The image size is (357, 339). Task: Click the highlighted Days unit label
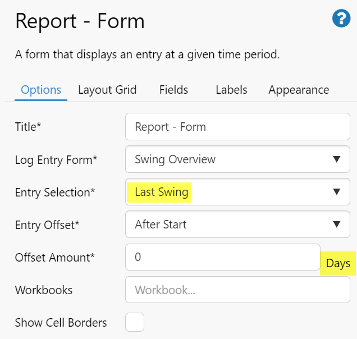click(338, 263)
